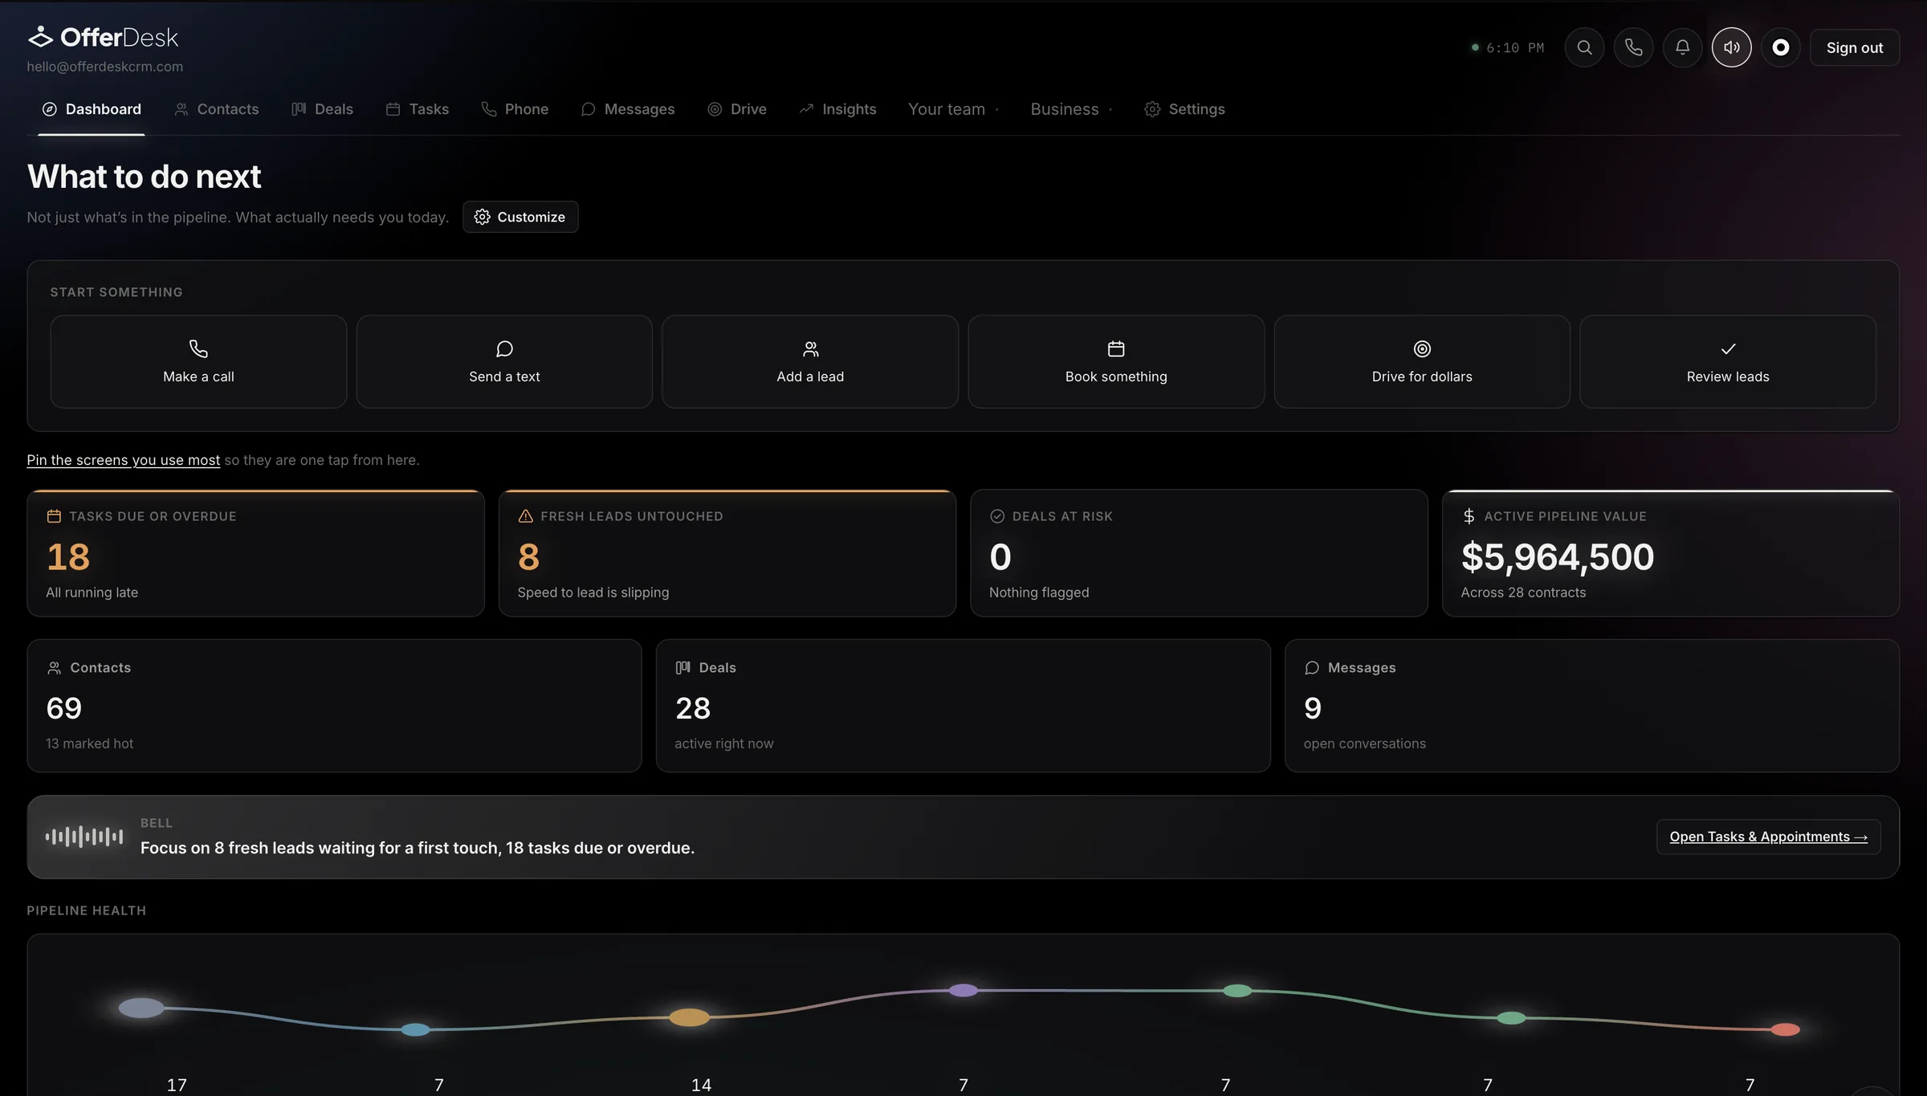Click the phone dialer icon in header
This screenshot has height=1096, width=1927.
coord(1633,47)
